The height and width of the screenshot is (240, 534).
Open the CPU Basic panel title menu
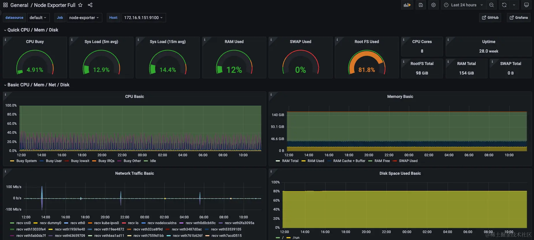tap(135, 96)
